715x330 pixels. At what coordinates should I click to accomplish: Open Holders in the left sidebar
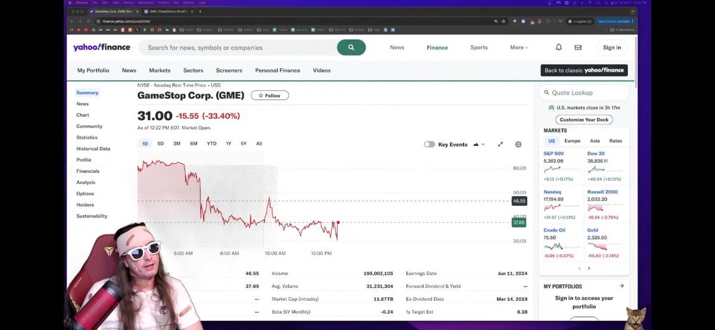coord(85,205)
